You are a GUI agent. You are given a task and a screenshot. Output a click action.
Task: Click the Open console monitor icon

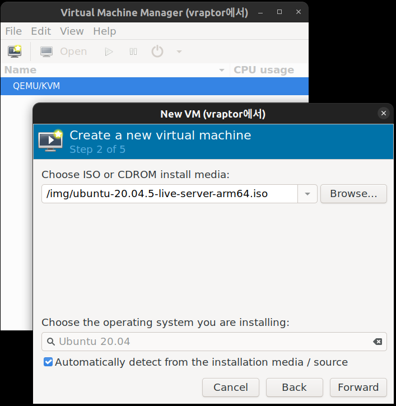point(46,52)
